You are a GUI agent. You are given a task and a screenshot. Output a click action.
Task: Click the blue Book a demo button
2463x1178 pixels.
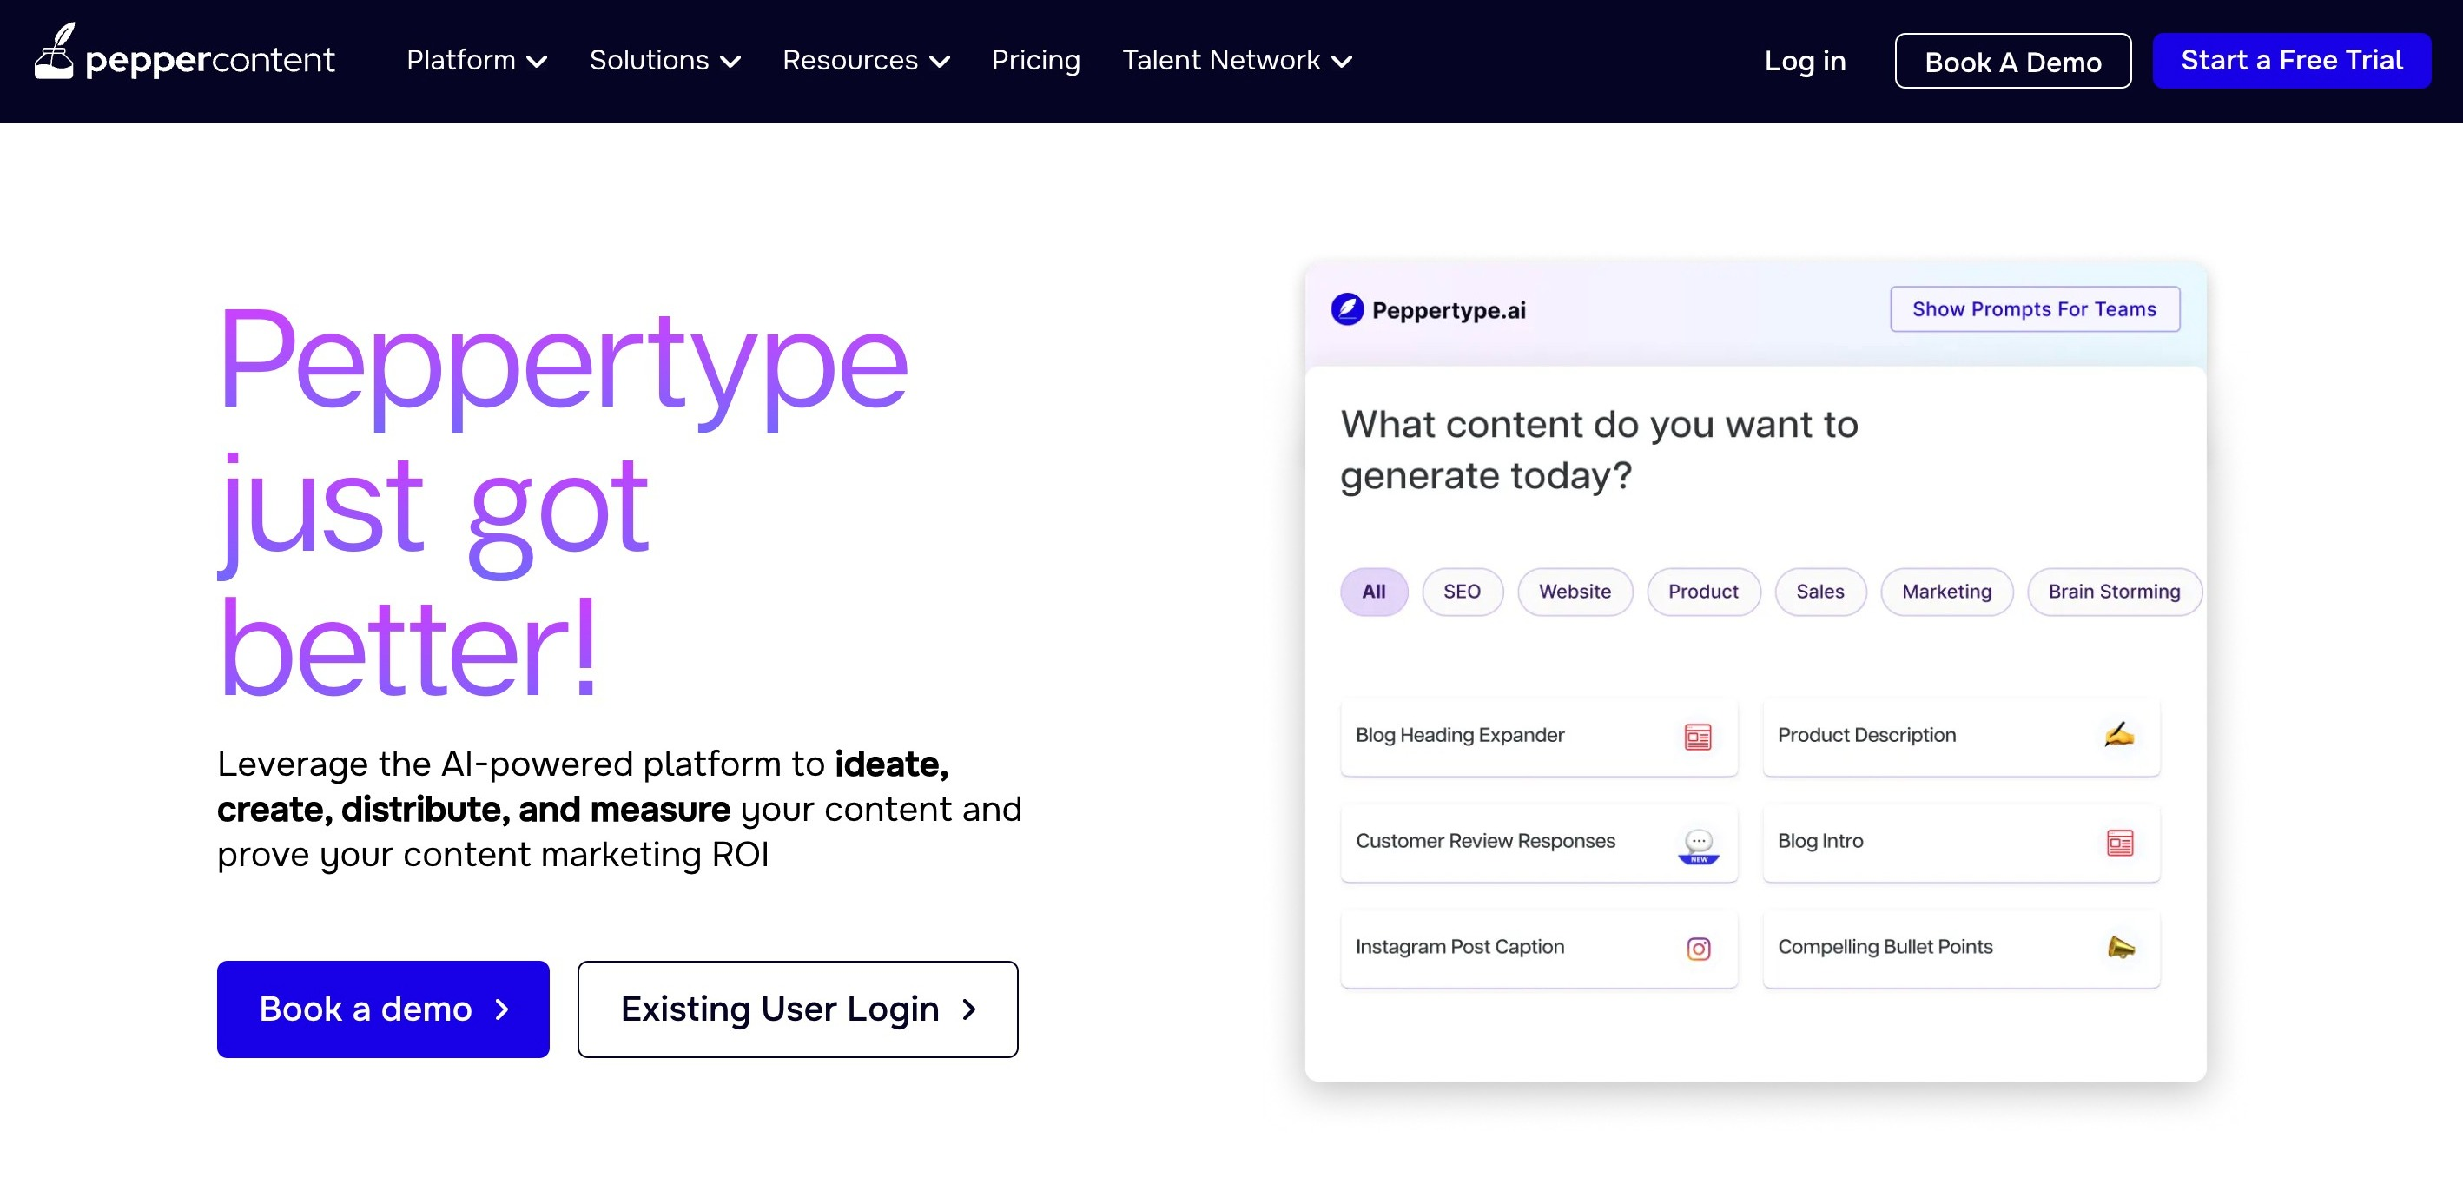[383, 1009]
